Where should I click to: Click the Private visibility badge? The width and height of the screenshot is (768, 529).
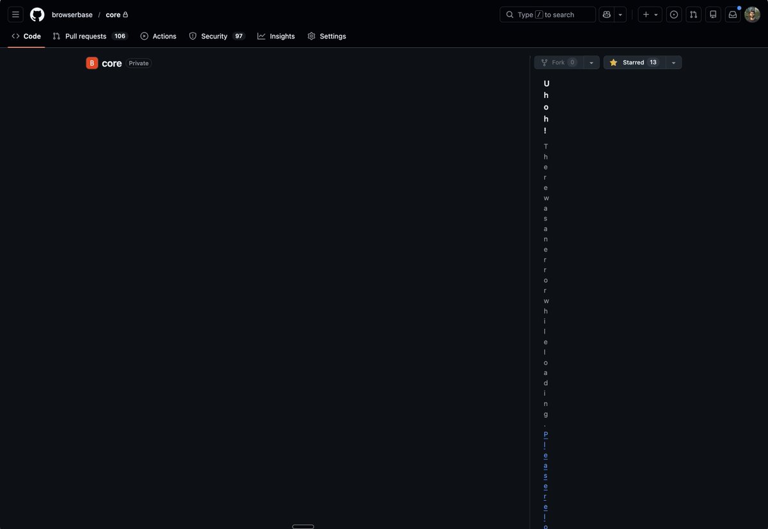pyautogui.click(x=139, y=63)
